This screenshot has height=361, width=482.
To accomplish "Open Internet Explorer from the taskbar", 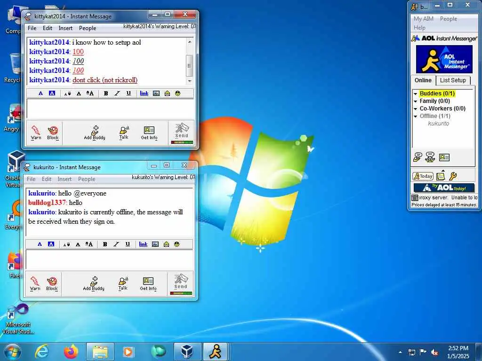I will [42, 352].
